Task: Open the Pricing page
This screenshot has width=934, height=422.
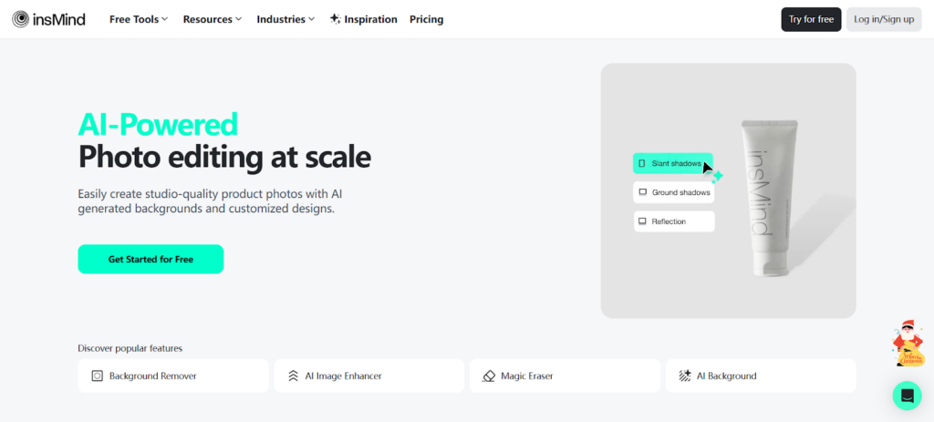Action: [426, 19]
